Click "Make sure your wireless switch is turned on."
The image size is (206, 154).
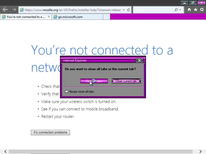(x=79, y=101)
